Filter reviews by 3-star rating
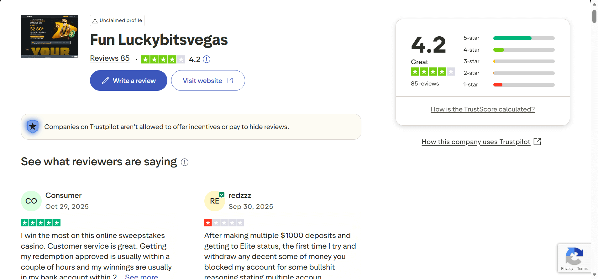 pos(524,61)
